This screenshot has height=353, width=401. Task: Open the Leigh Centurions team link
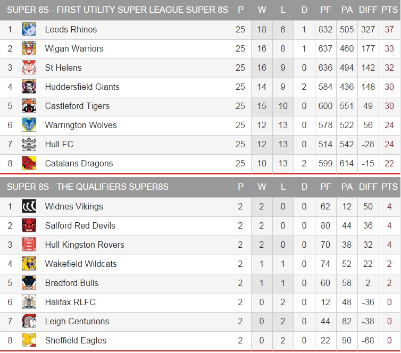(x=77, y=321)
